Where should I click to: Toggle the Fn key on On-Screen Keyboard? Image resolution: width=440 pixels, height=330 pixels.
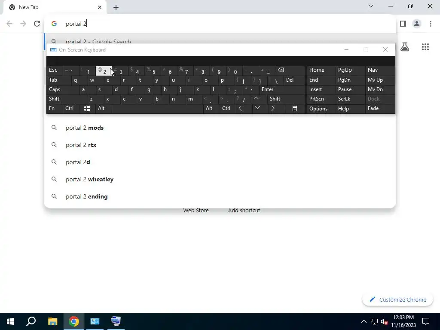[55, 108]
